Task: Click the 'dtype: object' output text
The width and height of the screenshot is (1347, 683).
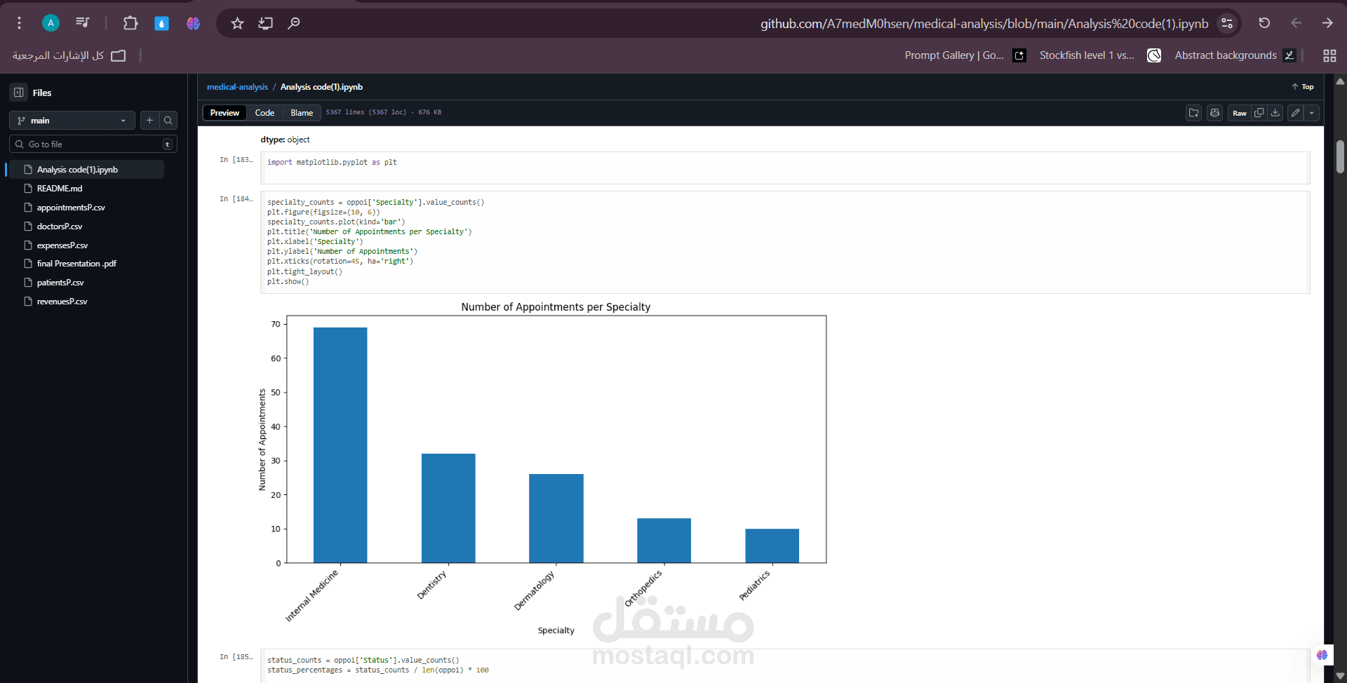Action: pyautogui.click(x=285, y=140)
